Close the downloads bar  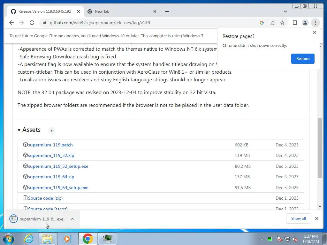(x=316, y=219)
